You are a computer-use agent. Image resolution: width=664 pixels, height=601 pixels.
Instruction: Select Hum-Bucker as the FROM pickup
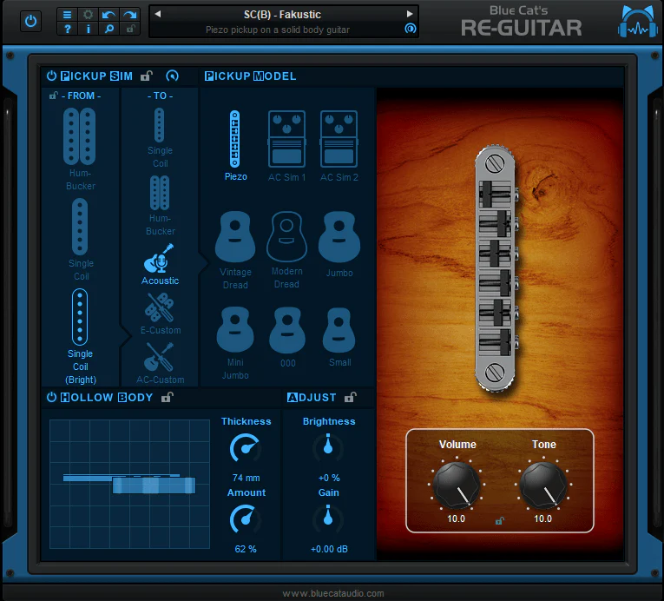[80, 149]
